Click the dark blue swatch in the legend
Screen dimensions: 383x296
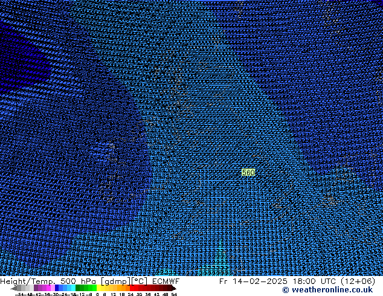[x=57, y=288]
